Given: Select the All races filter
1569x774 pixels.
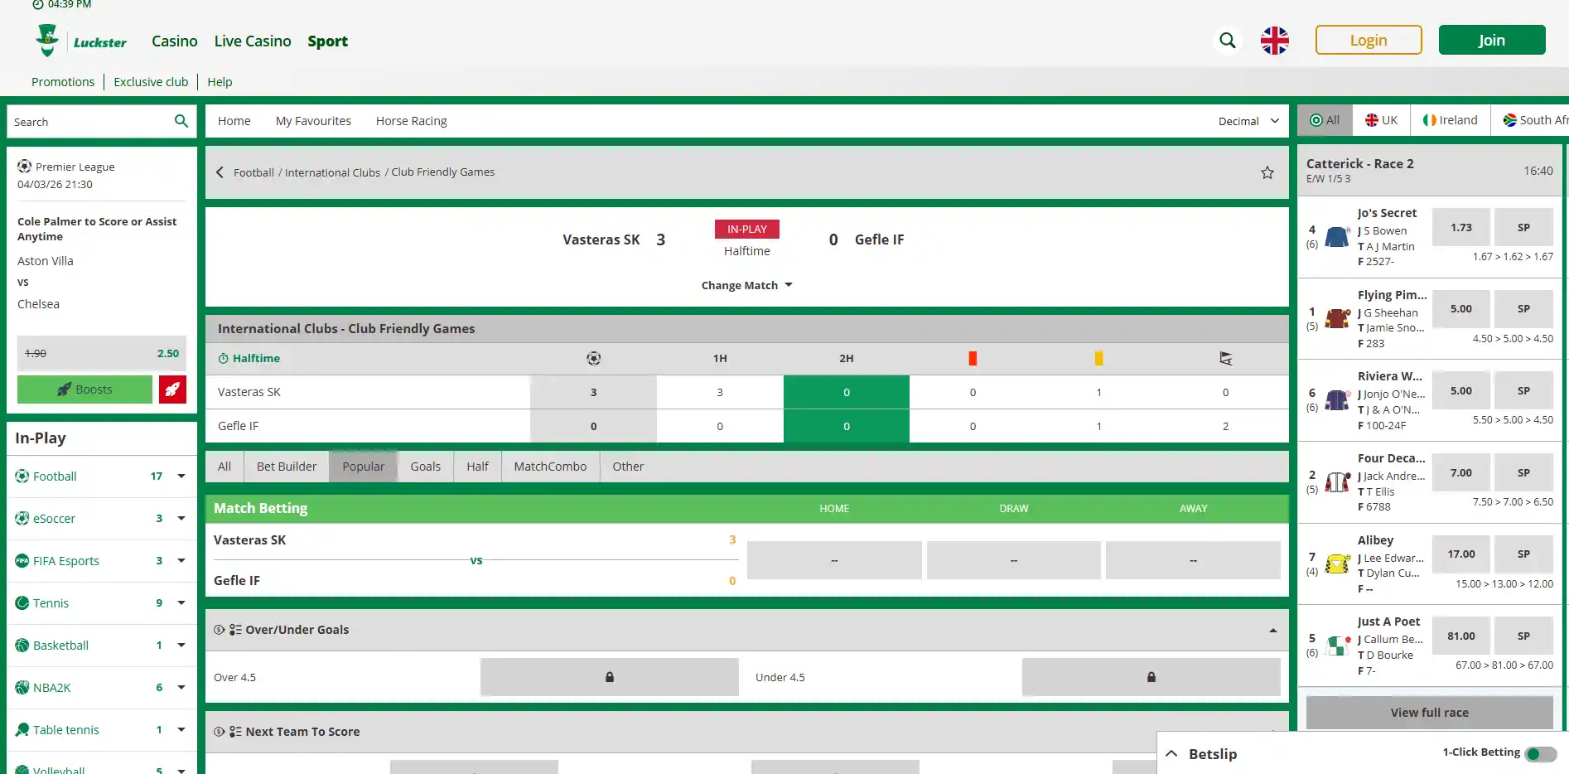Looking at the screenshot, I should click(x=1324, y=120).
